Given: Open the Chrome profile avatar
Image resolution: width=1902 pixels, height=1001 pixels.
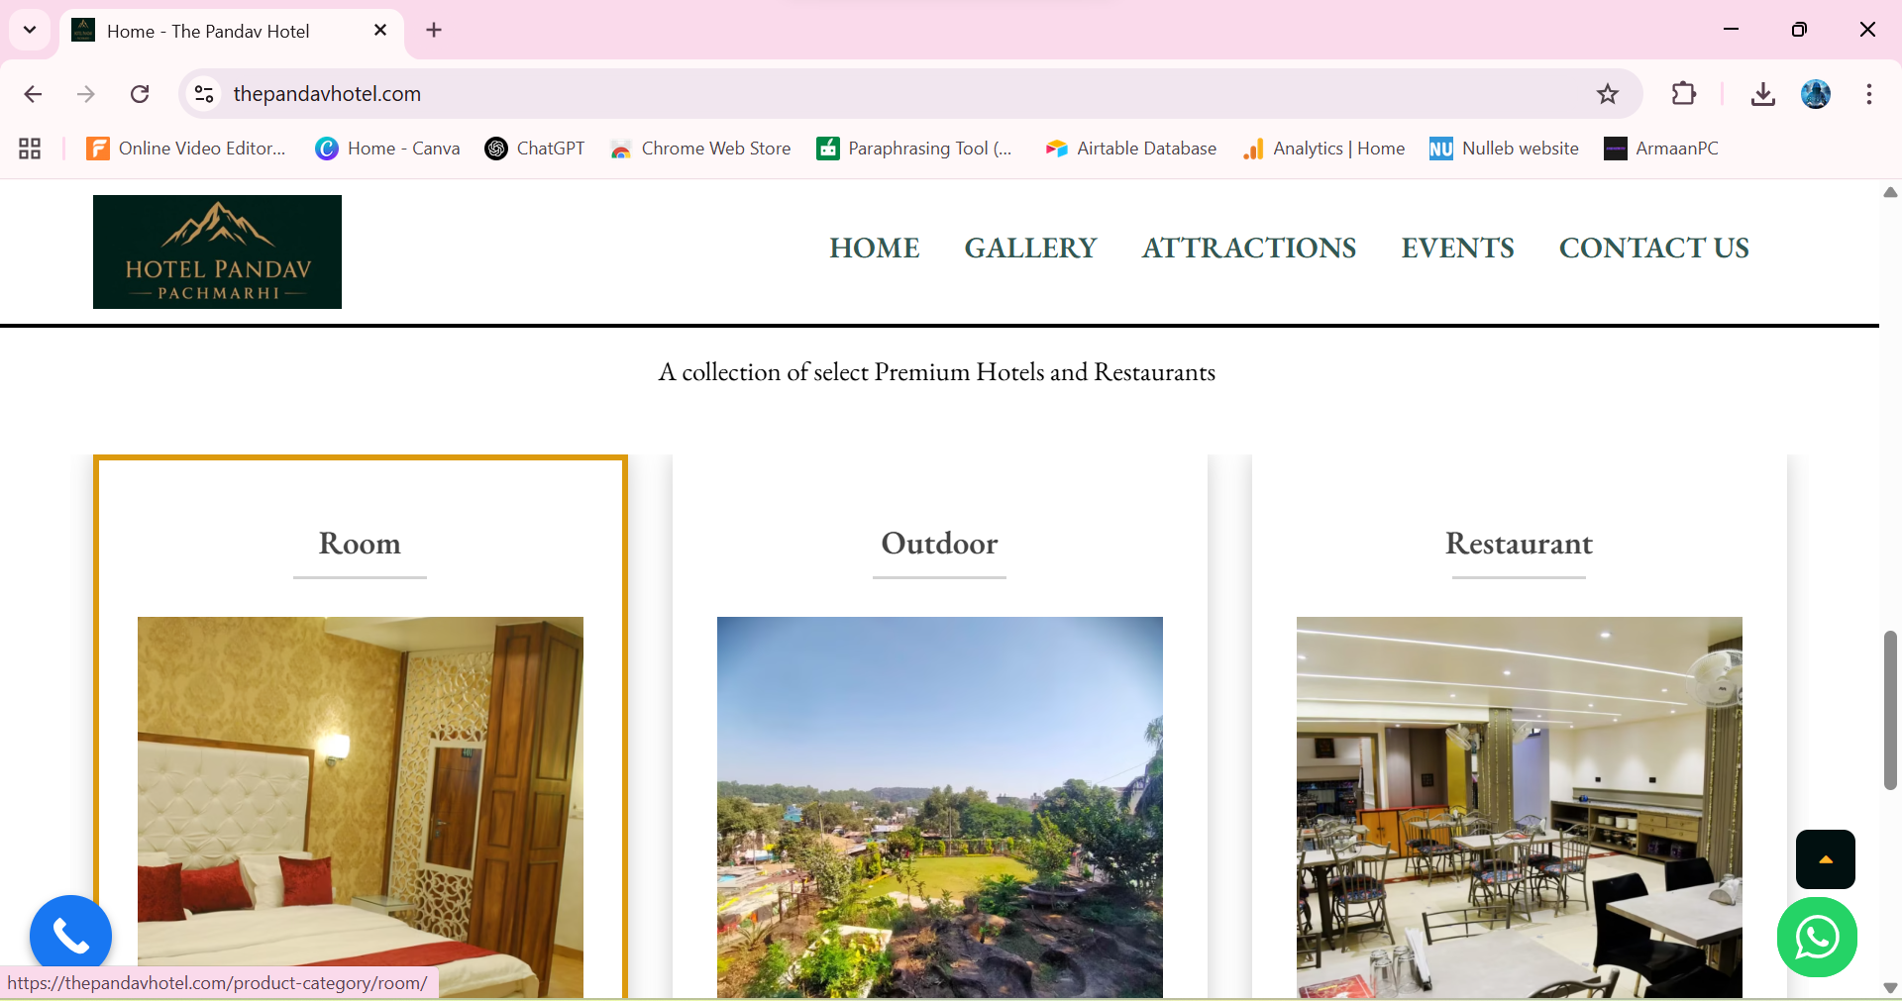Looking at the screenshot, I should (x=1816, y=94).
